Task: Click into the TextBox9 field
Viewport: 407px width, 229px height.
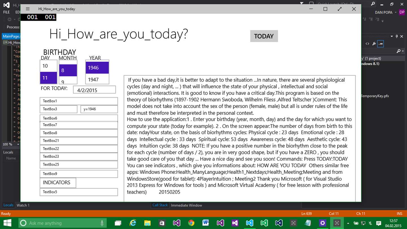Action: click(x=79, y=174)
